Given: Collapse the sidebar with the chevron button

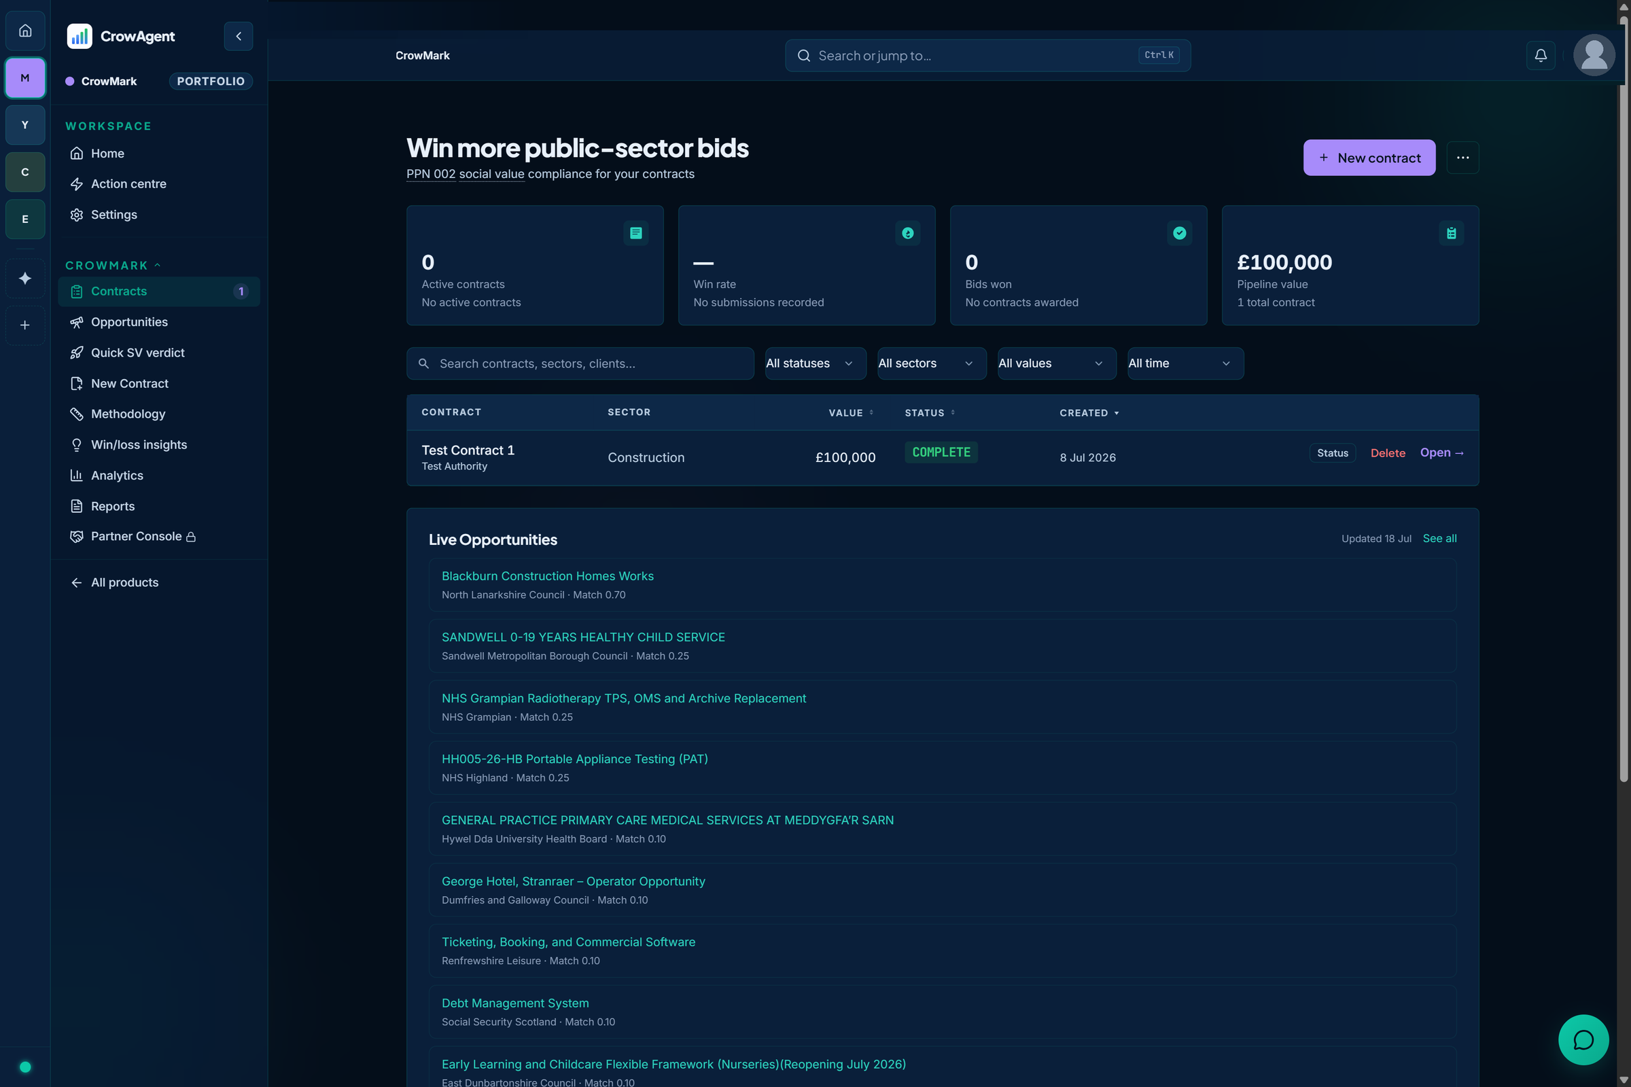Looking at the screenshot, I should coord(239,36).
